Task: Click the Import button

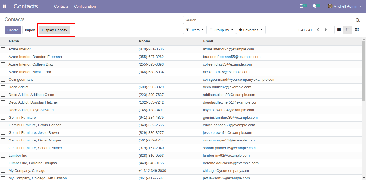Action: tap(30, 30)
